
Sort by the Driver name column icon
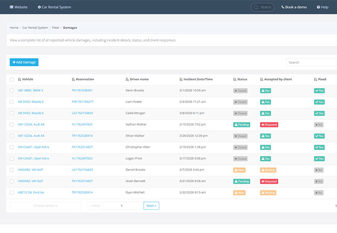pyautogui.click(x=127, y=79)
